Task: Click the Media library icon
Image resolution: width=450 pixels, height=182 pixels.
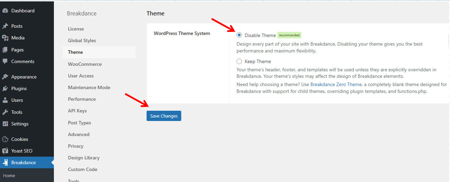Action: click(x=5, y=38)
